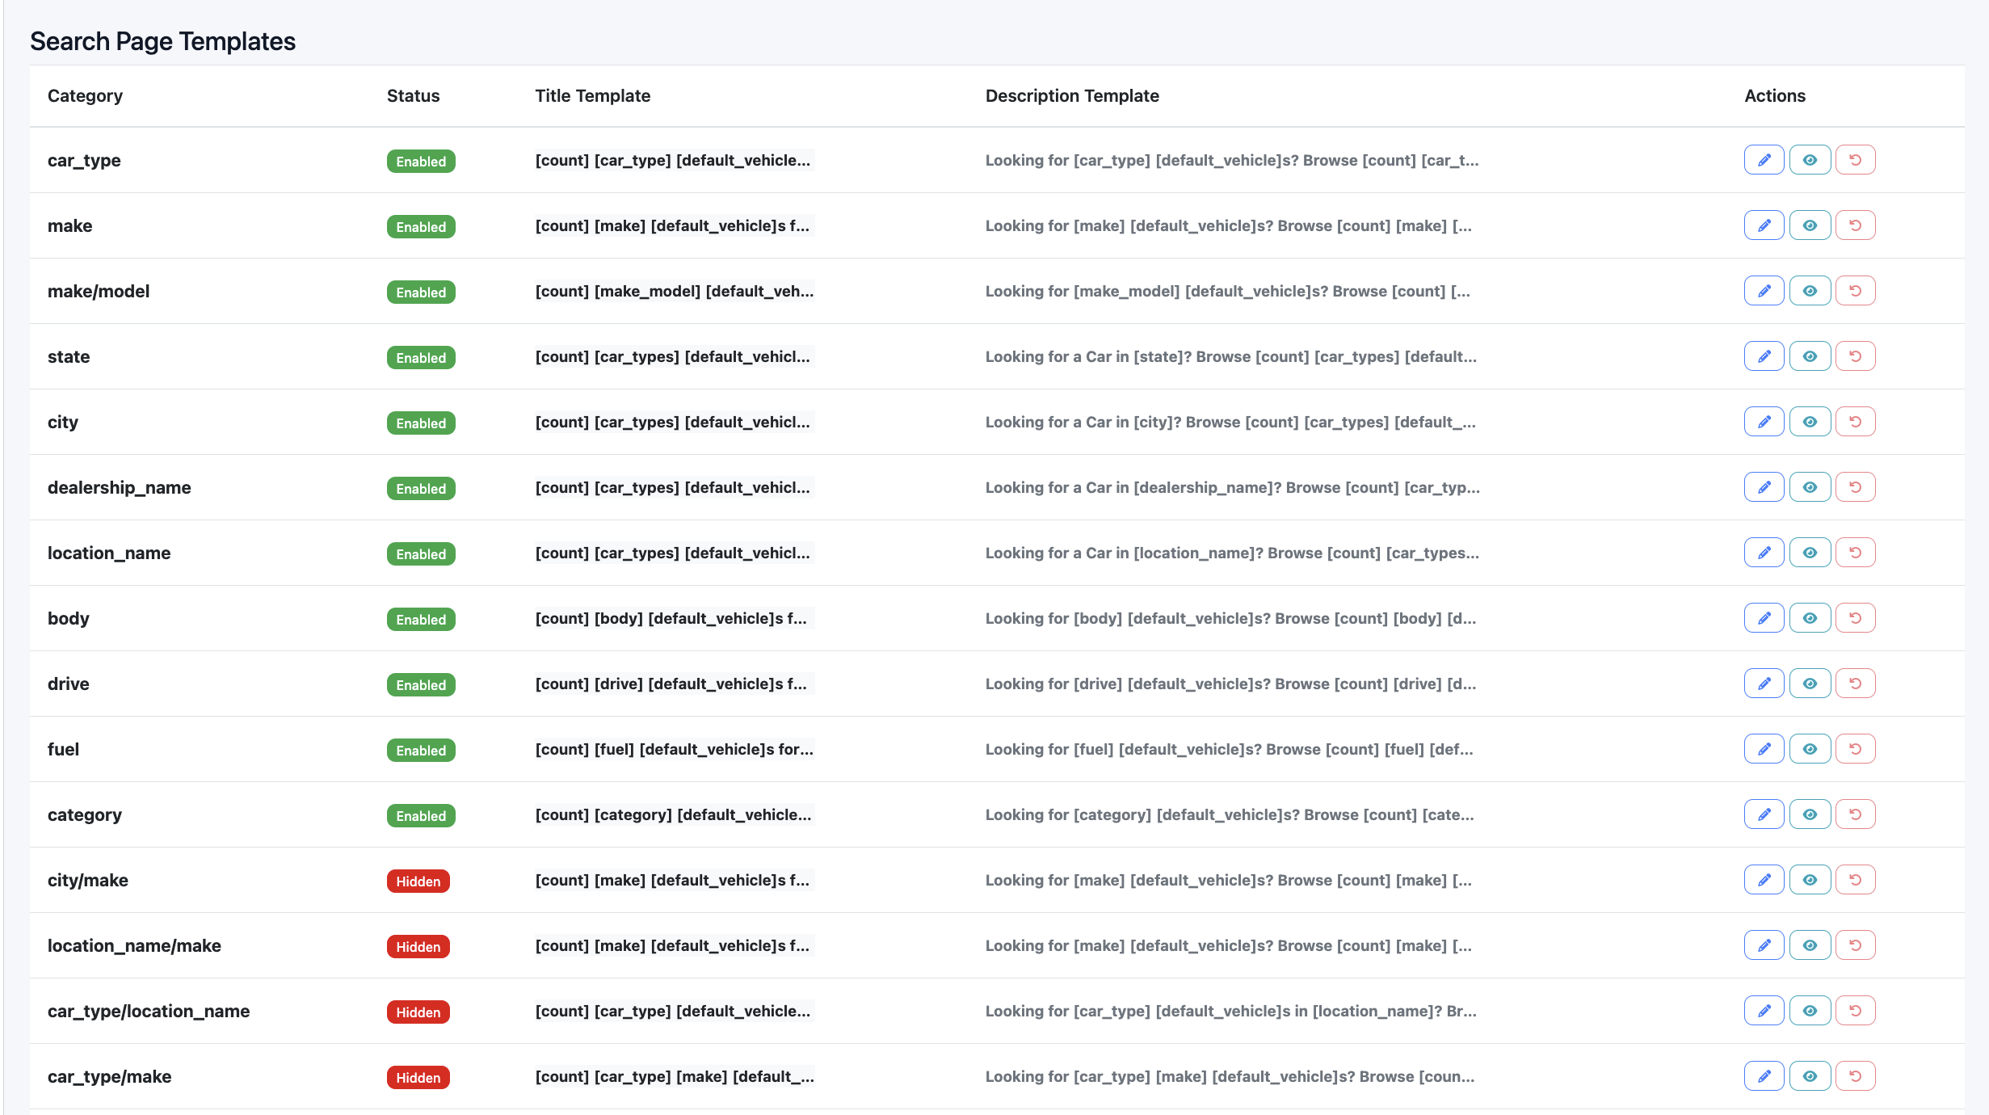The image size is (1989, 1115).
Task: Click Hidden badge for location_name/make
Action: click(418, 946)
